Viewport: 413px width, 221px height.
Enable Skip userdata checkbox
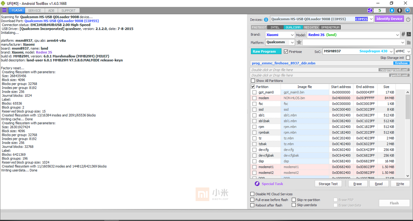click(294, 205)
